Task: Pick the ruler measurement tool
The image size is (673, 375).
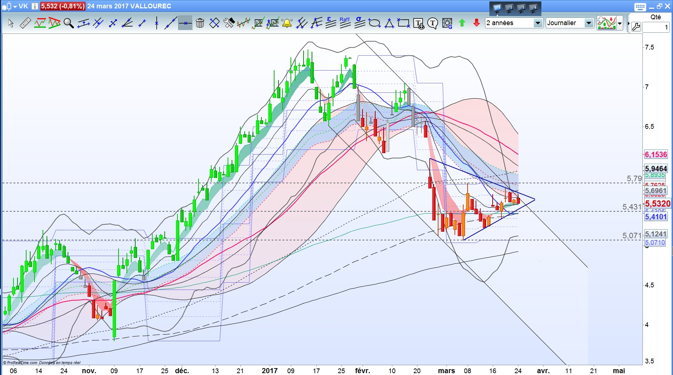Action: click(x=25, y=23)
